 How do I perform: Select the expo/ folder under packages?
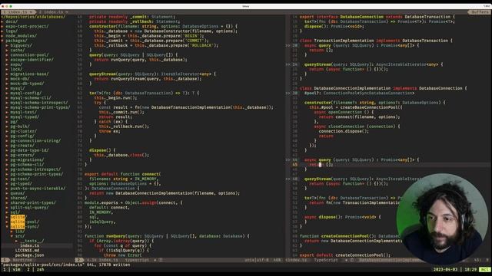[16, 64]
